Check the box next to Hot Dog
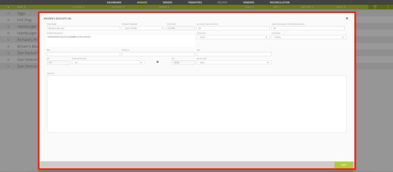This screenshot has height=172, width=393. click(8, 20)
